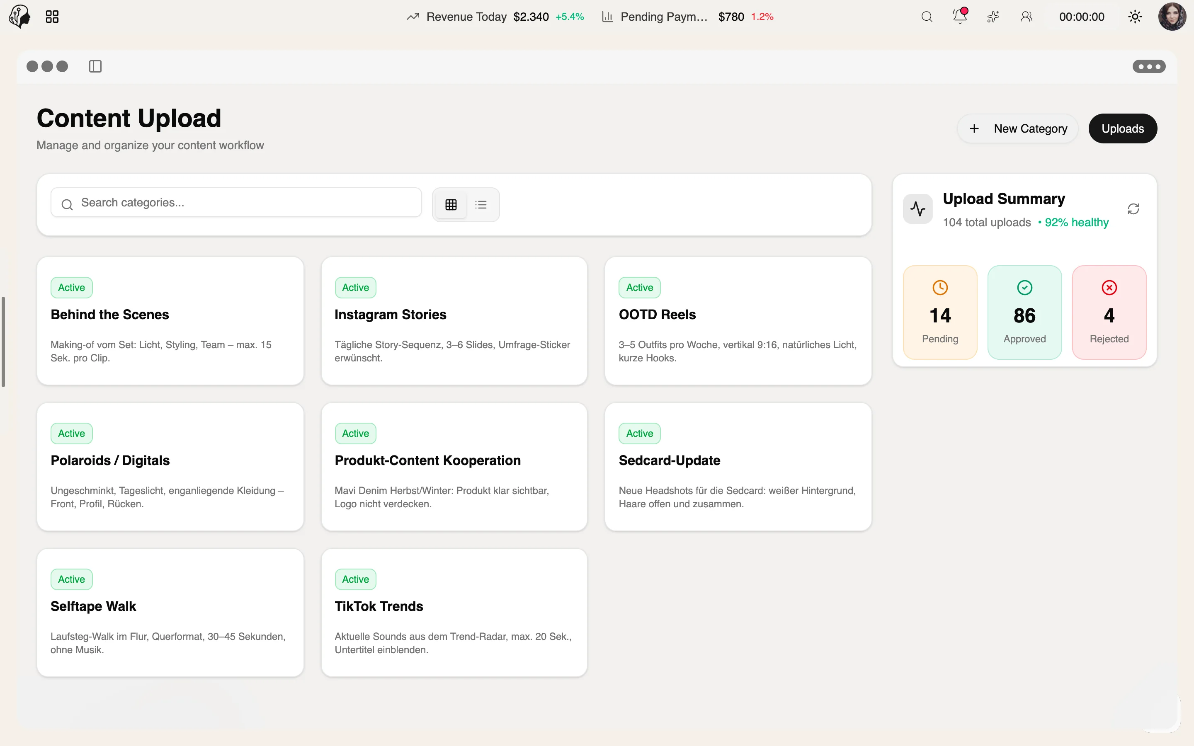Open the apps grid menu icon
This screenshot has height=746, width=1194.
pos(52,17)
